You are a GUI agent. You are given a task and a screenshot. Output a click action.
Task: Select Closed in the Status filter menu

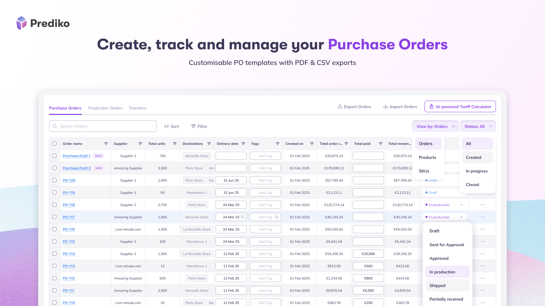[x=478, y=185]
